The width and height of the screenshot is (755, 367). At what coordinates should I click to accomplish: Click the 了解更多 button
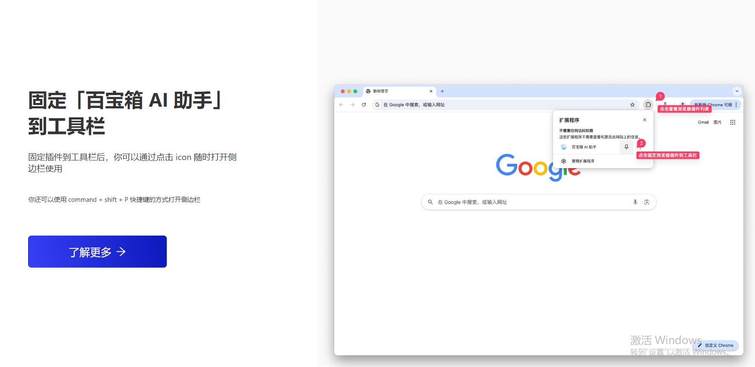pos(97,251)
